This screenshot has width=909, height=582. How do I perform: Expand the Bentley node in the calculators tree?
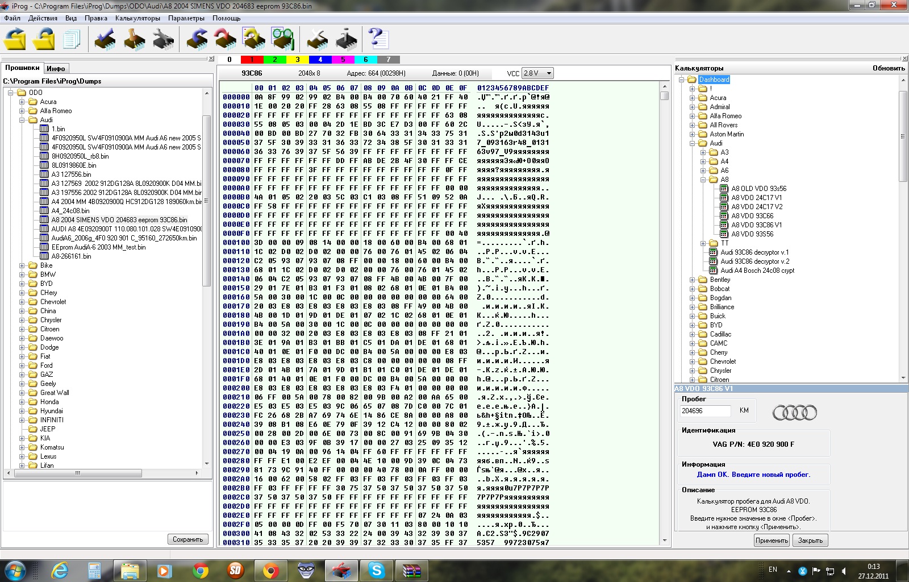(x=693, y=280)
